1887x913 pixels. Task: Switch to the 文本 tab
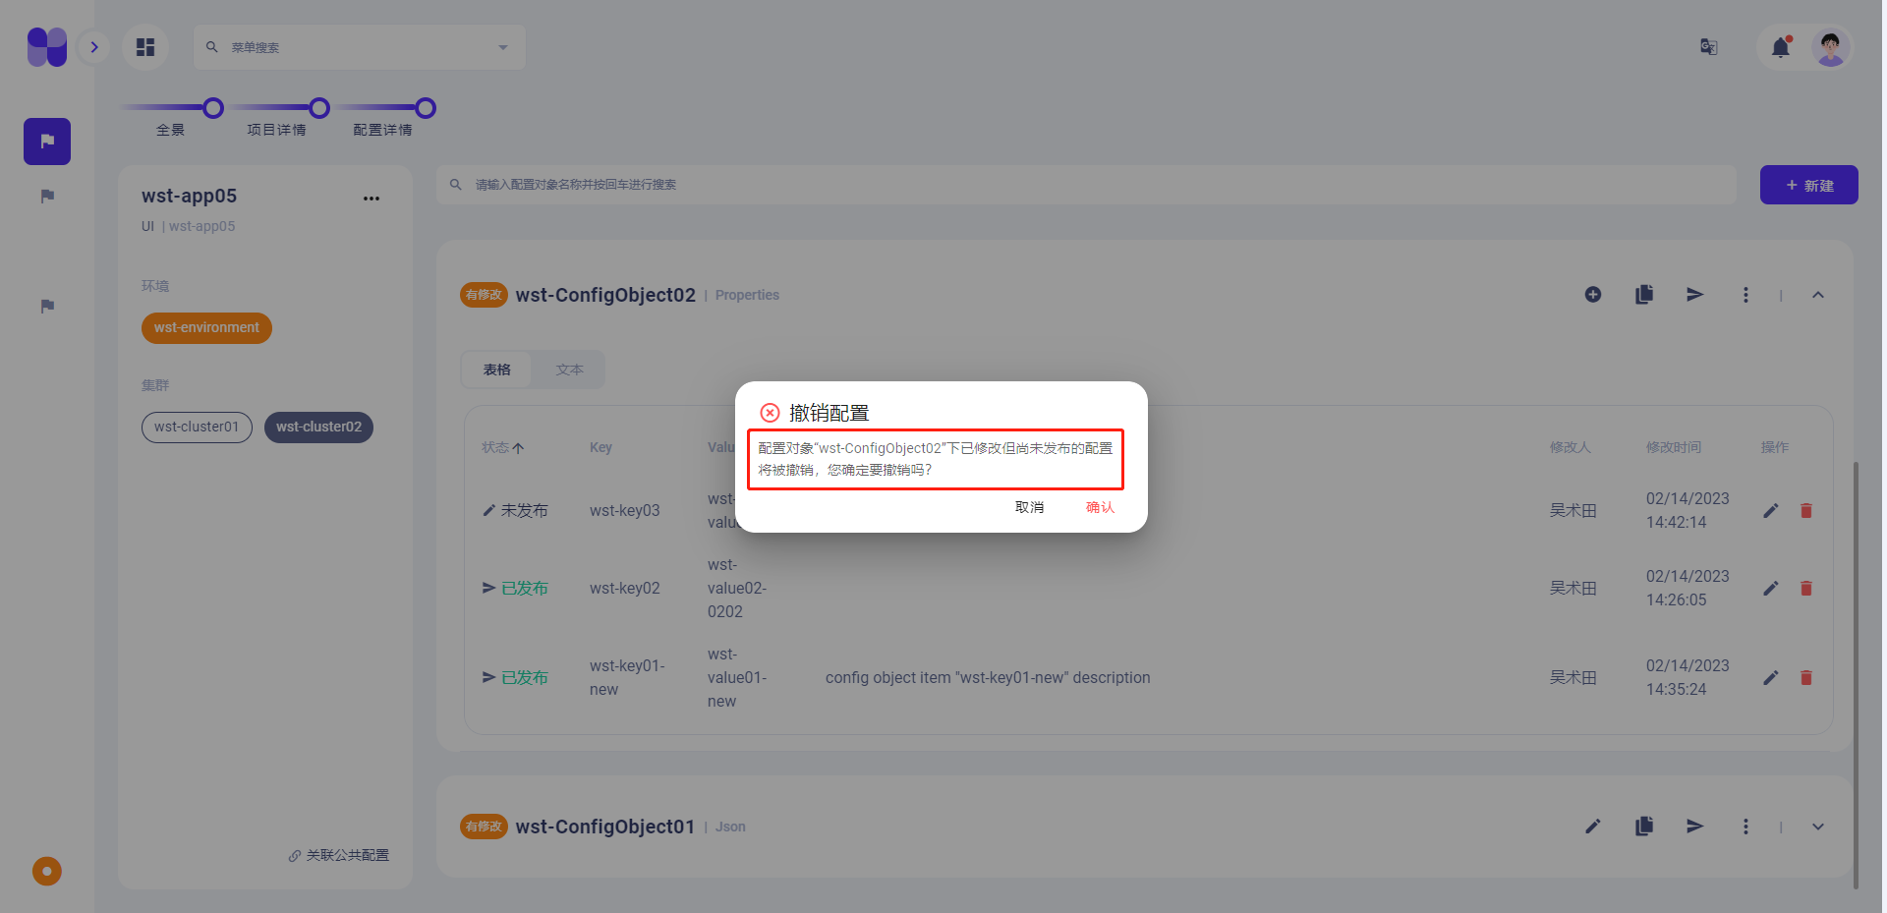(x=570, y=370)
